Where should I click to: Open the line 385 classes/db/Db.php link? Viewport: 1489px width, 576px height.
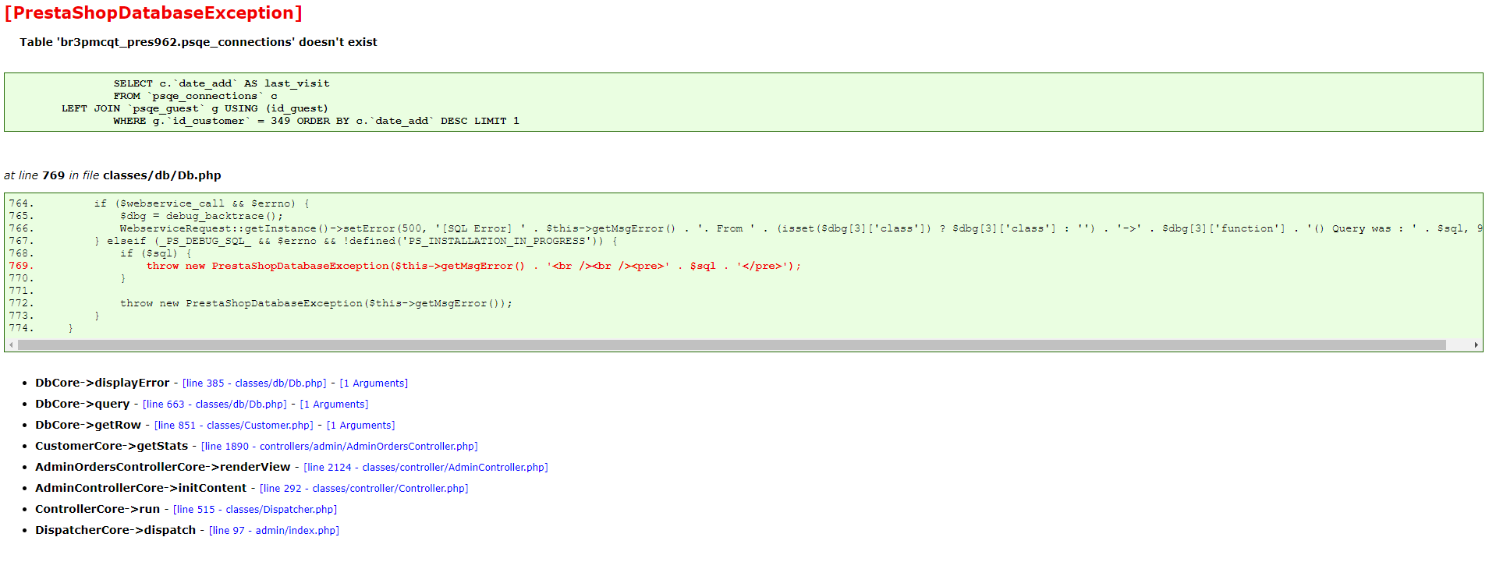point(254,383)
